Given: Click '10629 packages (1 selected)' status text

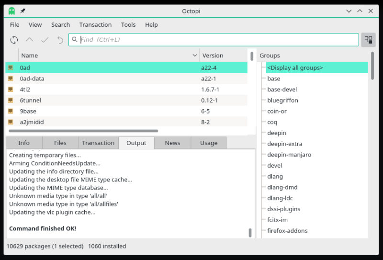Looking at the screenshot, I should coord(45,246).
